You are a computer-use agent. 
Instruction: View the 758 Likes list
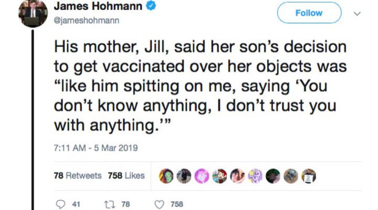click(126, 176)
